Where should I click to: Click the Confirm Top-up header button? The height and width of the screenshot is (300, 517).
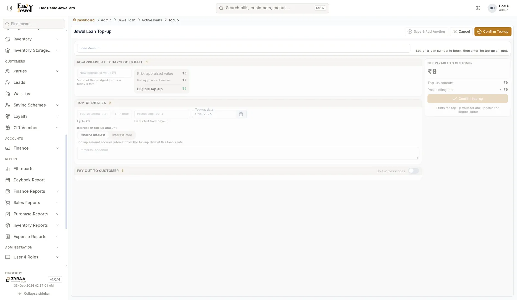(x=493, y=32)
